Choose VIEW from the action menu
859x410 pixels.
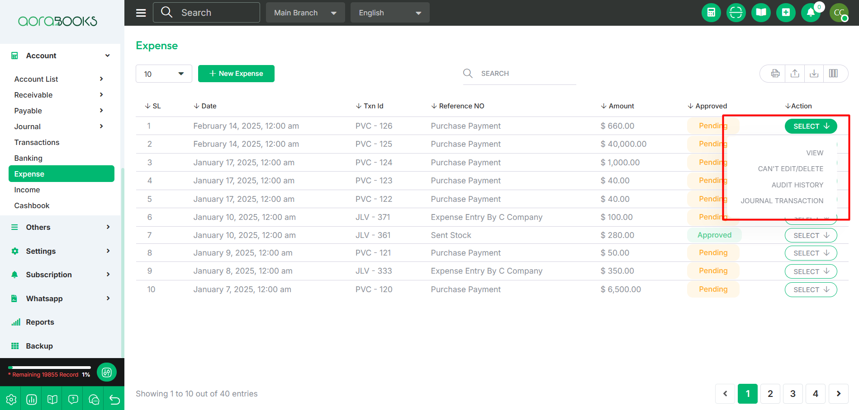(x=815, y=153)
